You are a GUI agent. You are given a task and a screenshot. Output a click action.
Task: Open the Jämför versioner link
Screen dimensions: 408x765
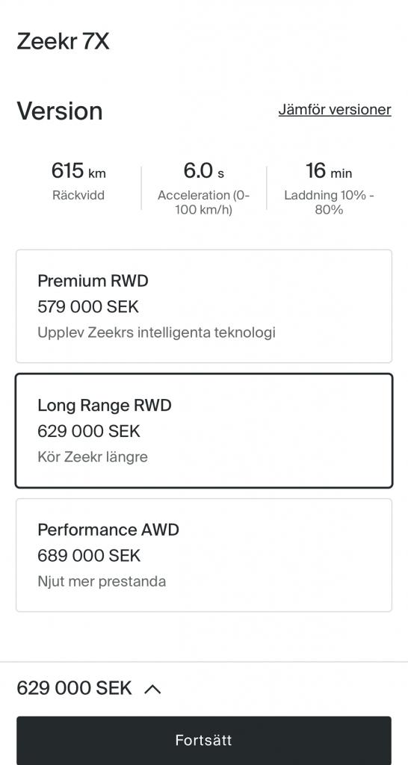coord(335,109)
